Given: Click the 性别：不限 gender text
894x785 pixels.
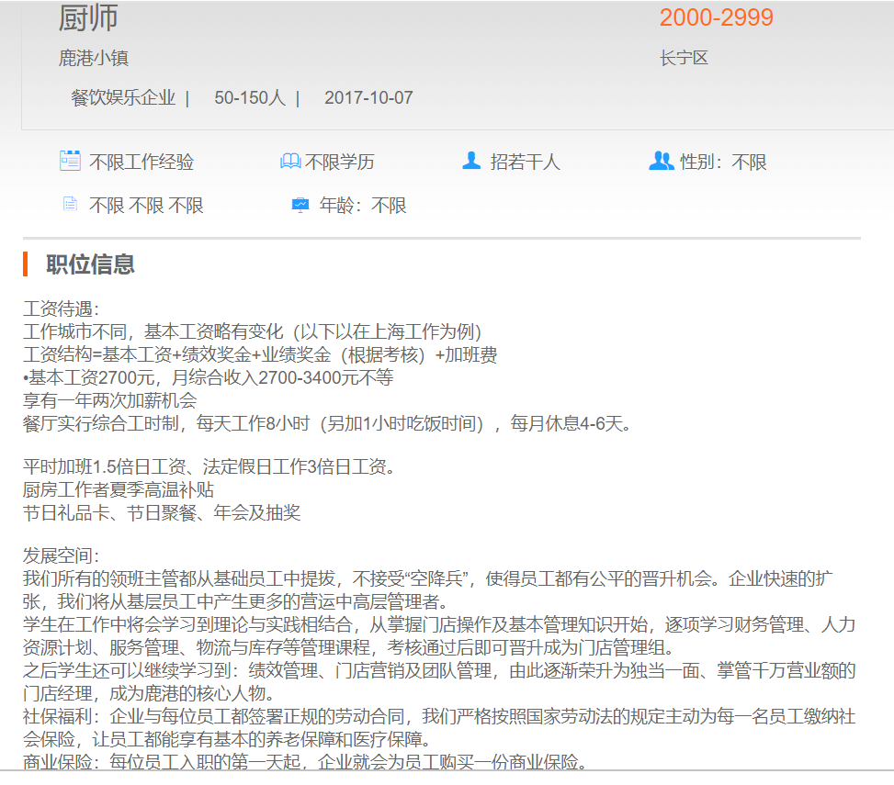Looking at the screenshot, I should 723,163.
